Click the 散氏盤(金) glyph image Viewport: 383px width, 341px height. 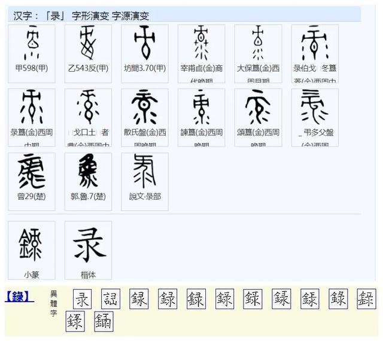point(144,108)
